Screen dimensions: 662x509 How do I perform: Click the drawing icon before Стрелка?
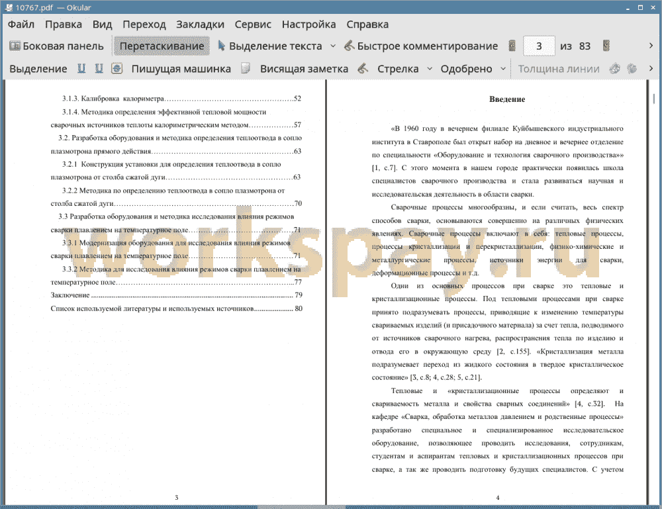pos(363,68)
